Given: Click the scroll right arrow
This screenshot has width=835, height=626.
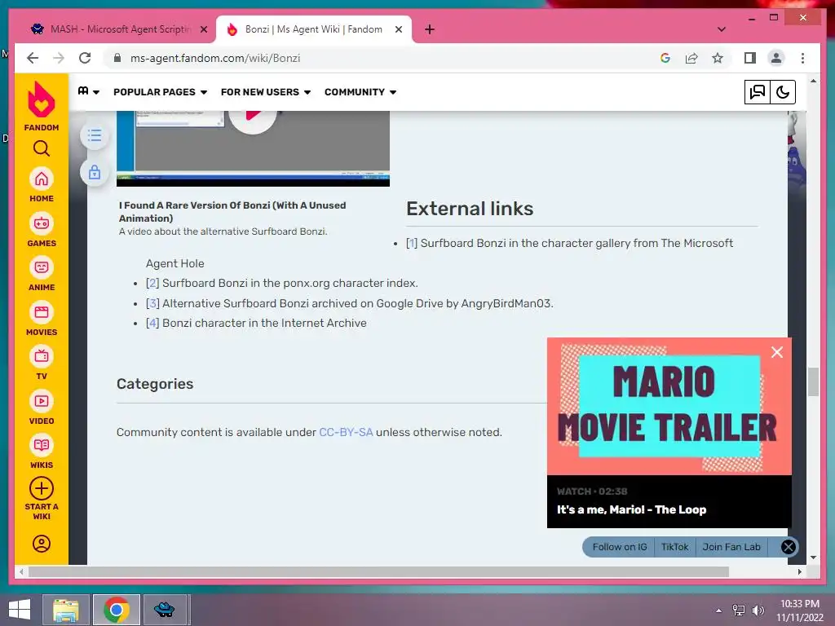Looking at the screenshot, I should point(799,571).
